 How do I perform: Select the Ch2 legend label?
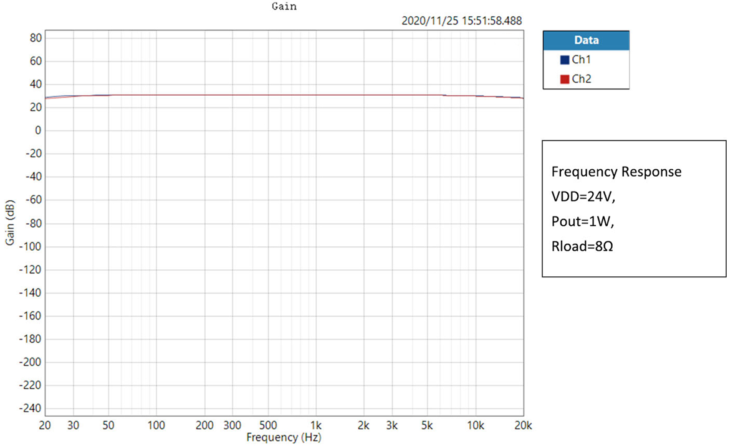tap(581, 79)
